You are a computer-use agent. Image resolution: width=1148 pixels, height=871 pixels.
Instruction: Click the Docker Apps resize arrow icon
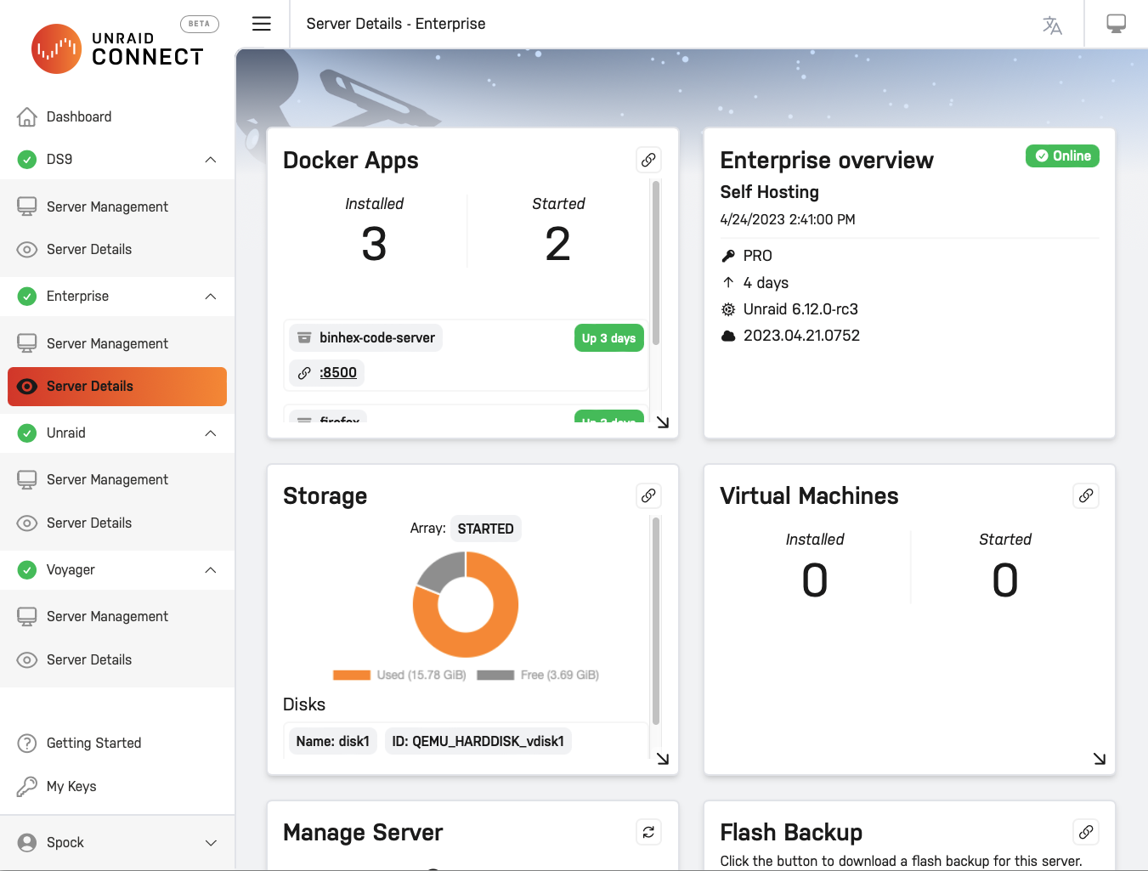[x=663, y=422]
